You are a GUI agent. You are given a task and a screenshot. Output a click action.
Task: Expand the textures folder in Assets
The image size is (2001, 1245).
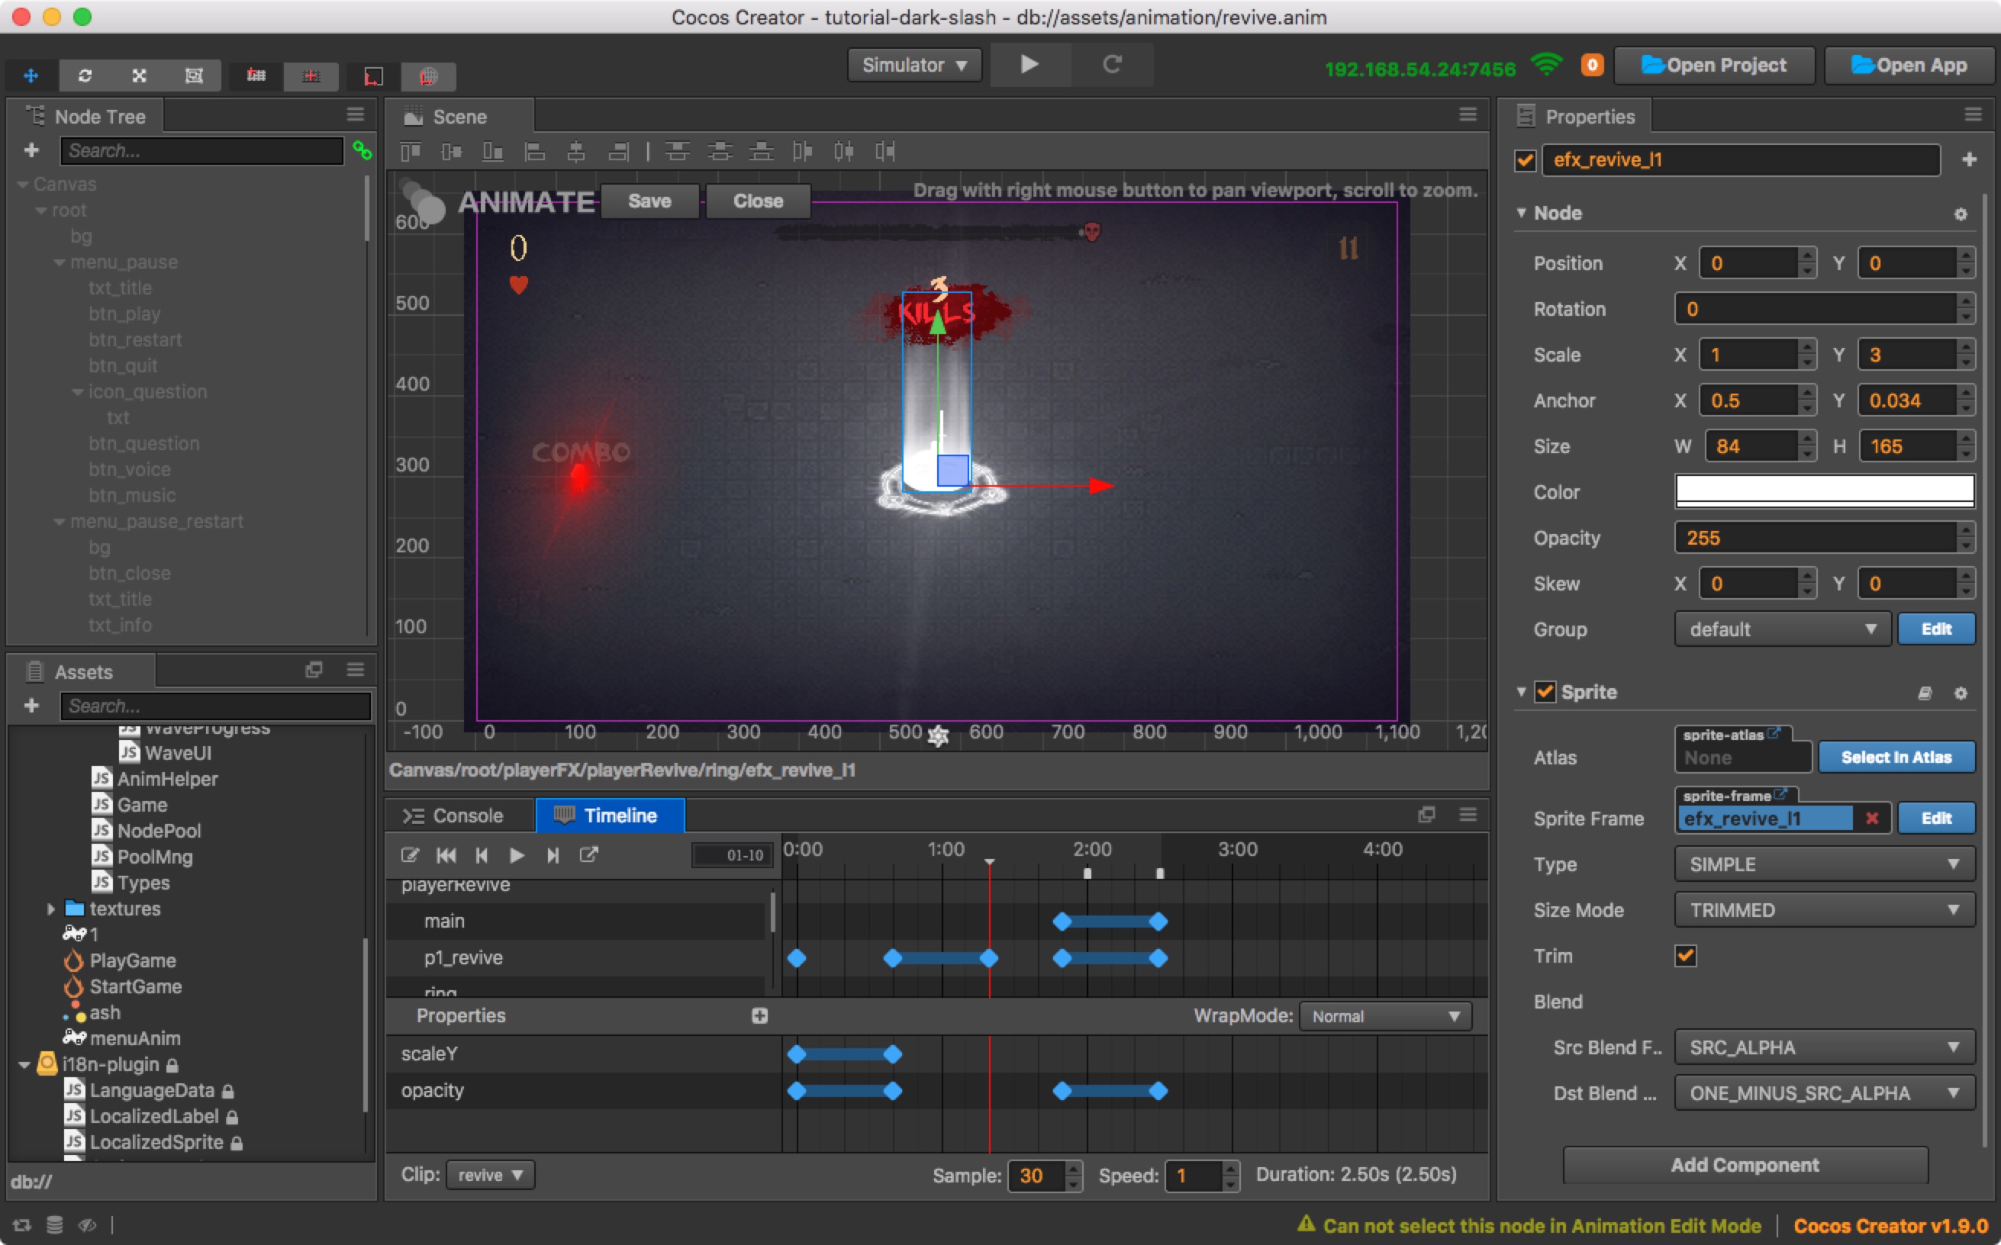click(50, 909)
